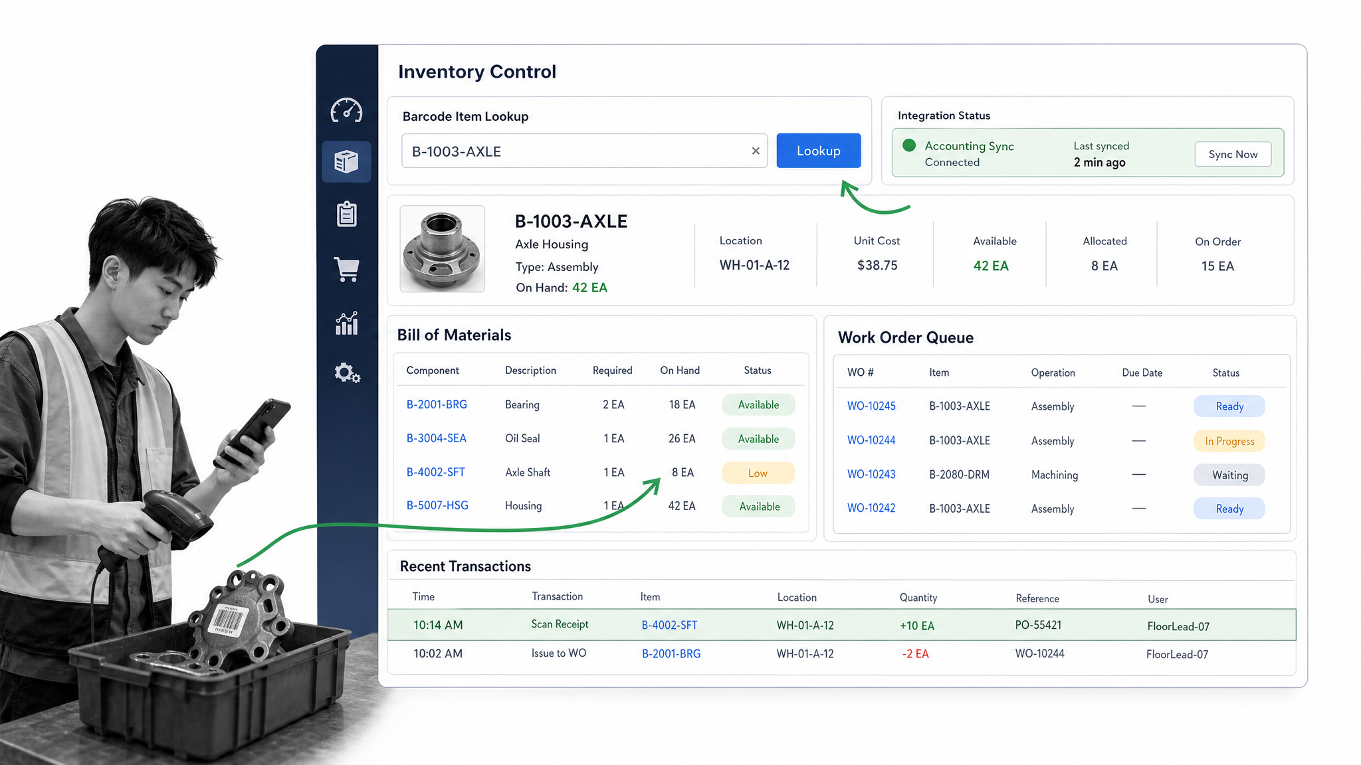Click the 2 min ago last synced text
The image size is (1361, 765).
[x=1099, y=162]
